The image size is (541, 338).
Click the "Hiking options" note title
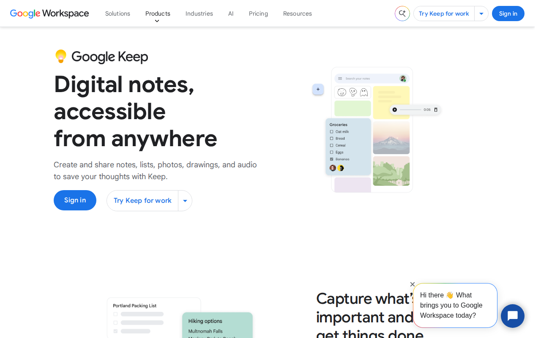205,321
